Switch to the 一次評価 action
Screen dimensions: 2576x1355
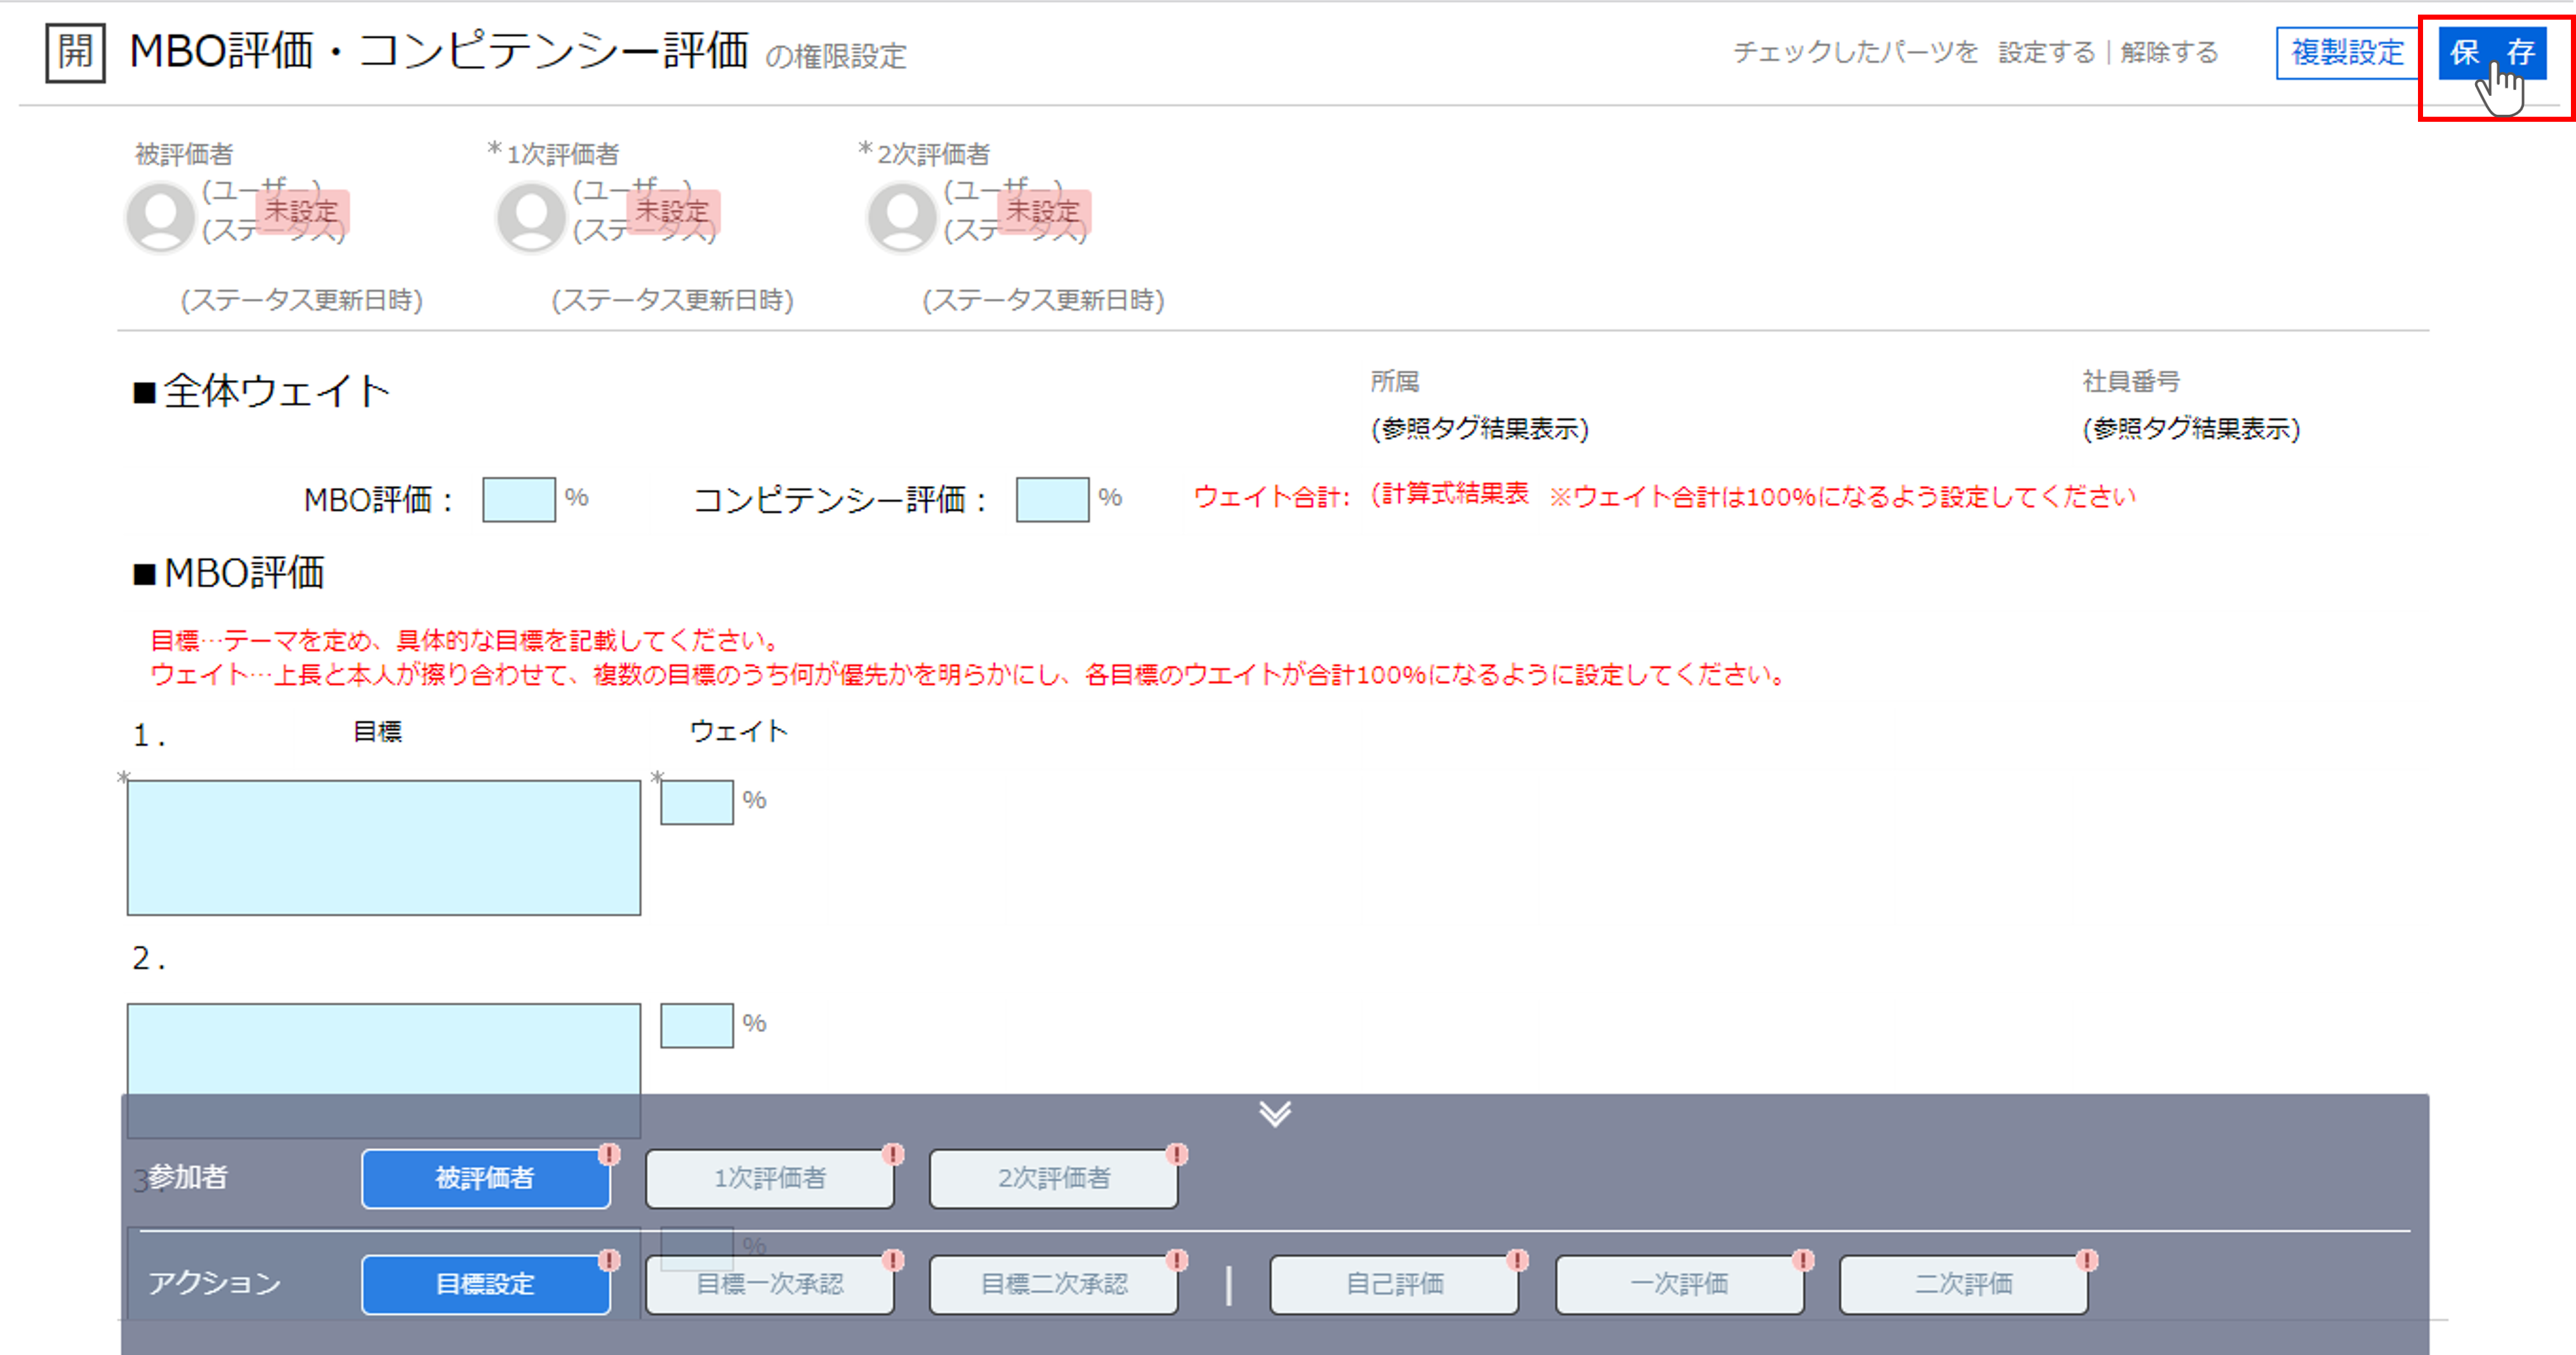[x=1679, y=1285]
